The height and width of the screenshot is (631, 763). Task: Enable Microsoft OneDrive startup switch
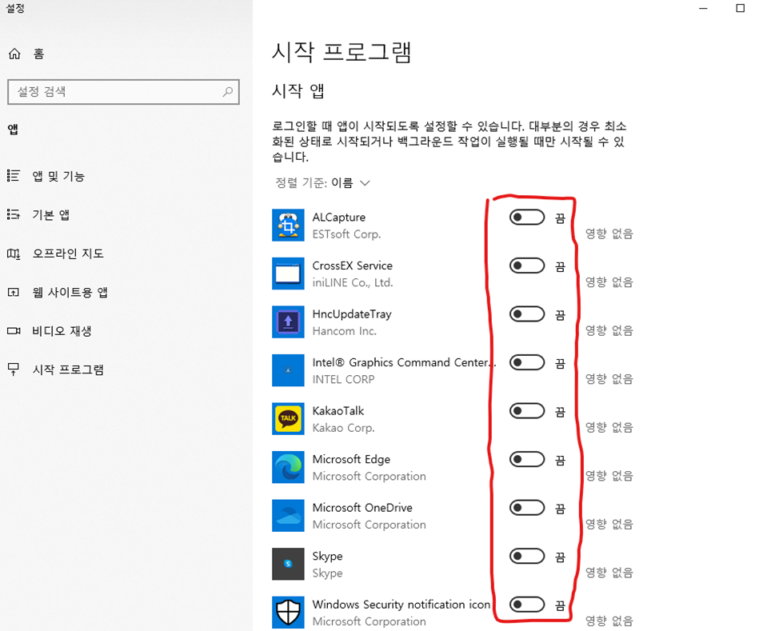coord(527,508)
